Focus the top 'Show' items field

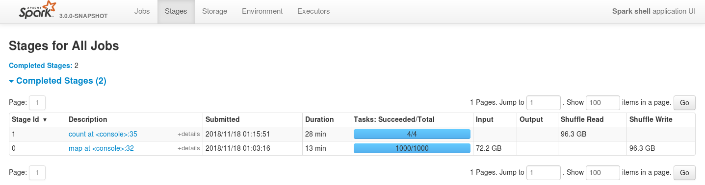pos(603,103)
